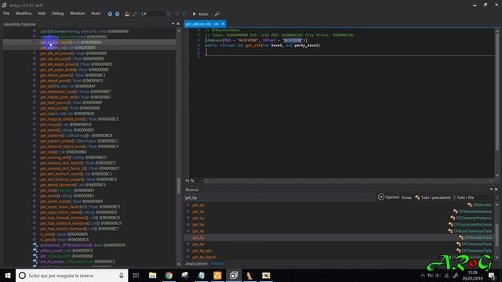
Task: Click the method icon beside get_name()
Action: pos(35,130)
